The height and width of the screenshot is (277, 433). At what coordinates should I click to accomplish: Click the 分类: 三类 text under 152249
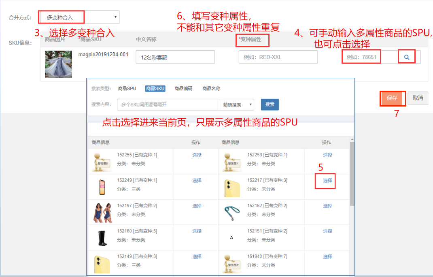click(x=129, y=189)
